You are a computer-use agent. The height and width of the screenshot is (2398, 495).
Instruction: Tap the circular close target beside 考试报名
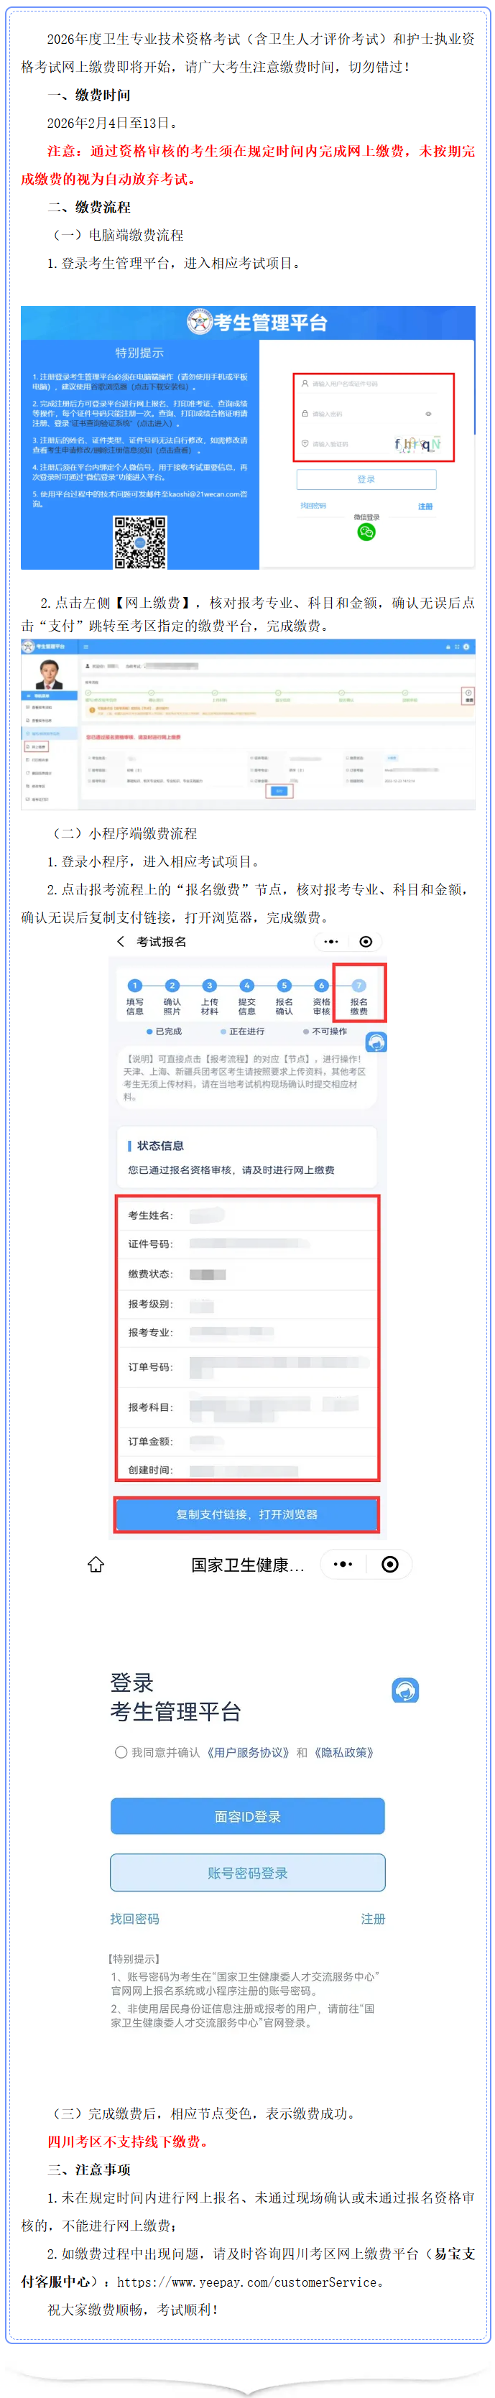tap(366, 941)
